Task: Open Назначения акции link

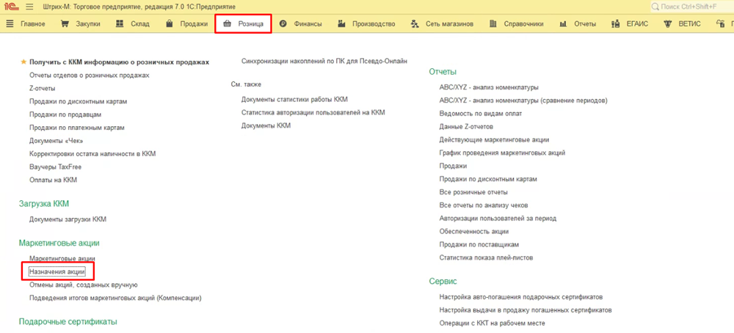Action: [57, 271]
